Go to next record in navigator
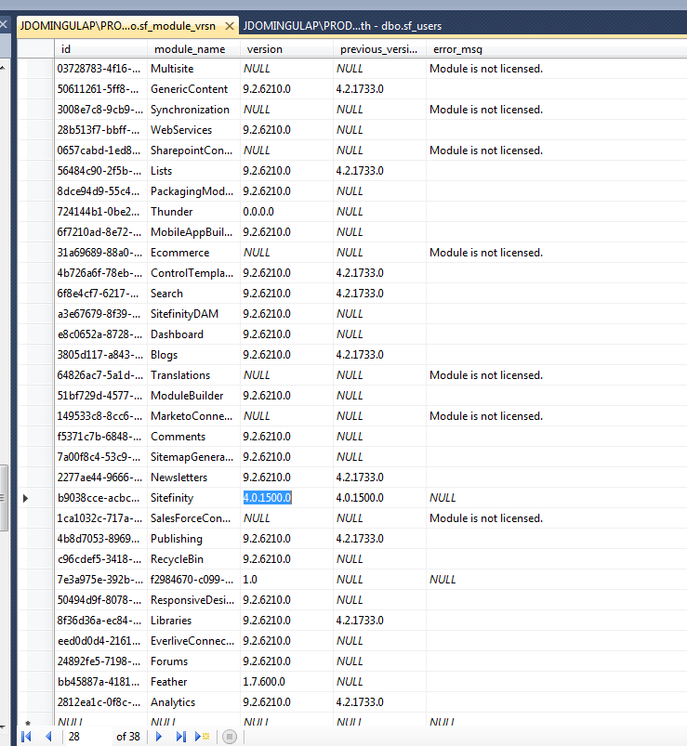Image resolution: width=687 pixels, height=746 pixels. [x=159, y=737]
